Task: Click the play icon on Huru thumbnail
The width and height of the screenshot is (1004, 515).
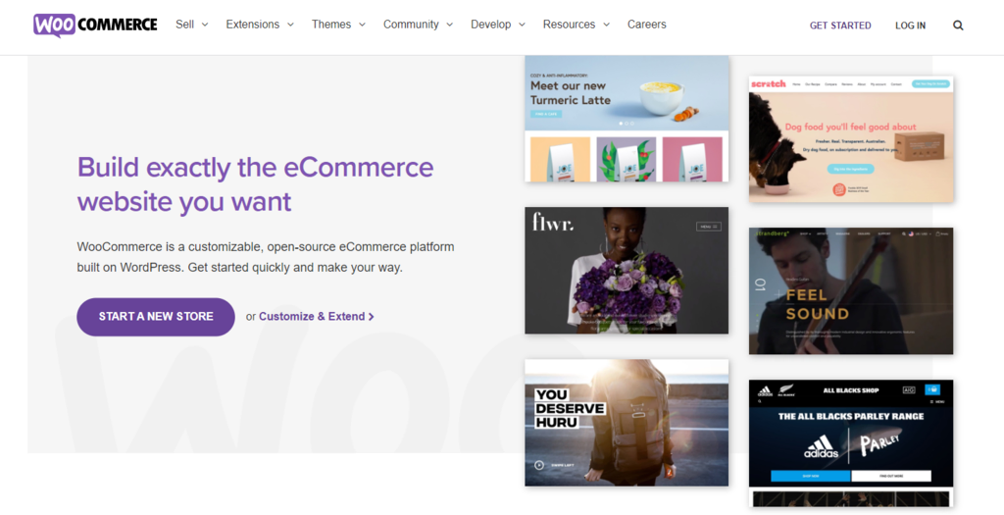Action: (x=538, y=466)
